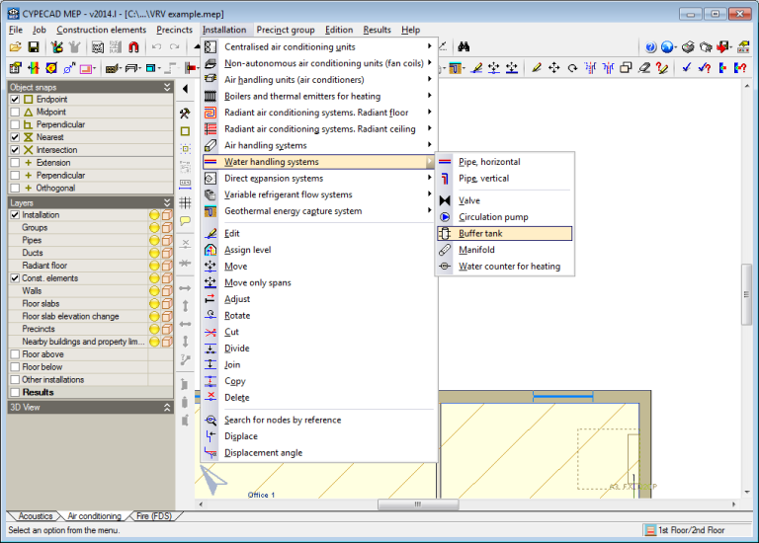Image resolution: width=759 pixels, height=543 pixels.
Task: Expand Centralised air conditioning units submenu
Action: coord(319,47)
